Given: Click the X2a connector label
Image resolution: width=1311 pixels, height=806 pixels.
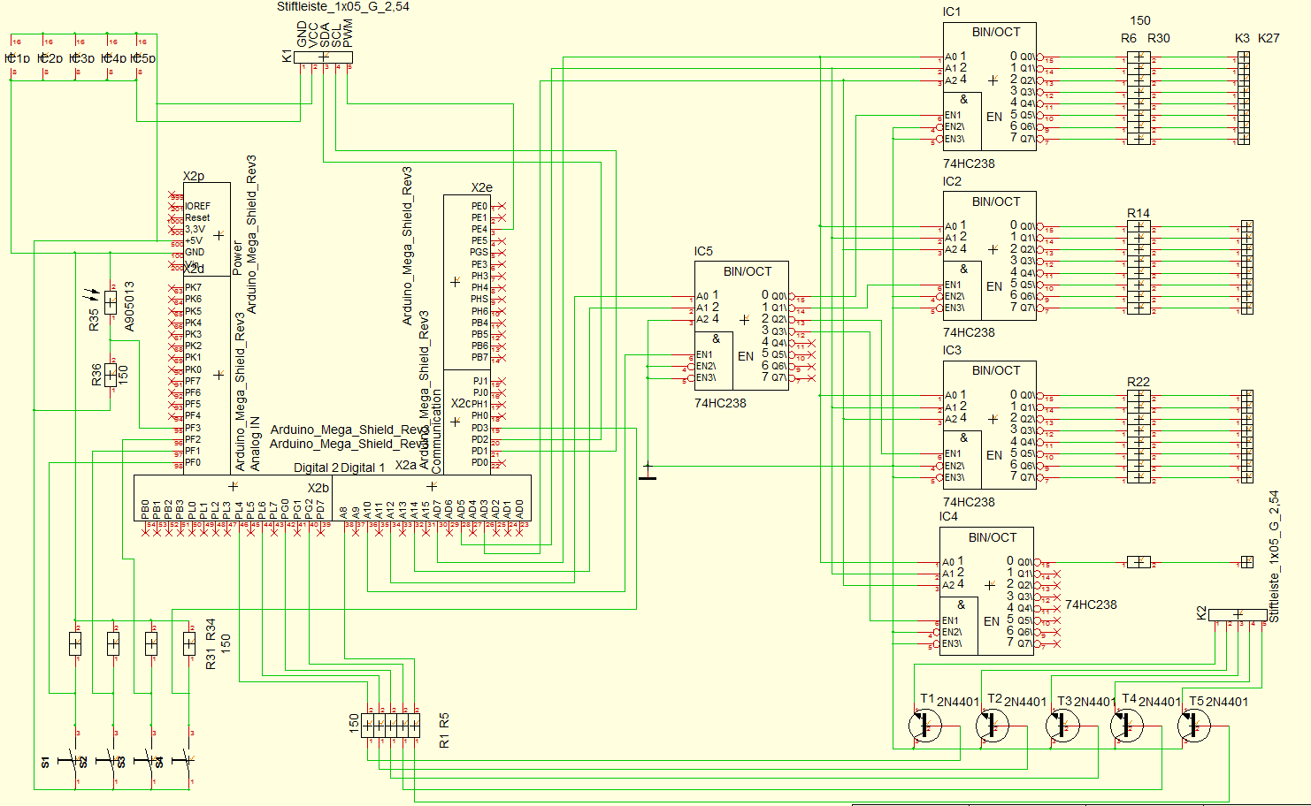Looking at the screenshot, I should [406, 465].
